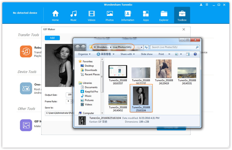The height and width of the screenshot is (150, 232).
Task: Switch to the Apps tab
Action: click(x=146, y=16)
